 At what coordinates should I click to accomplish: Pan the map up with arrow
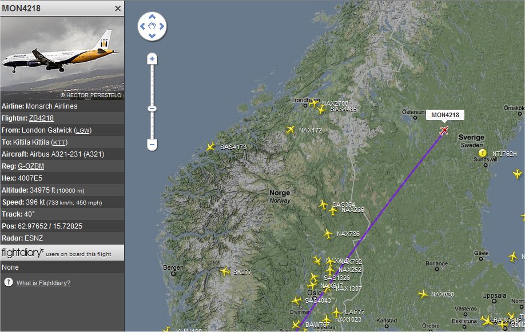(x=152, y=17)
